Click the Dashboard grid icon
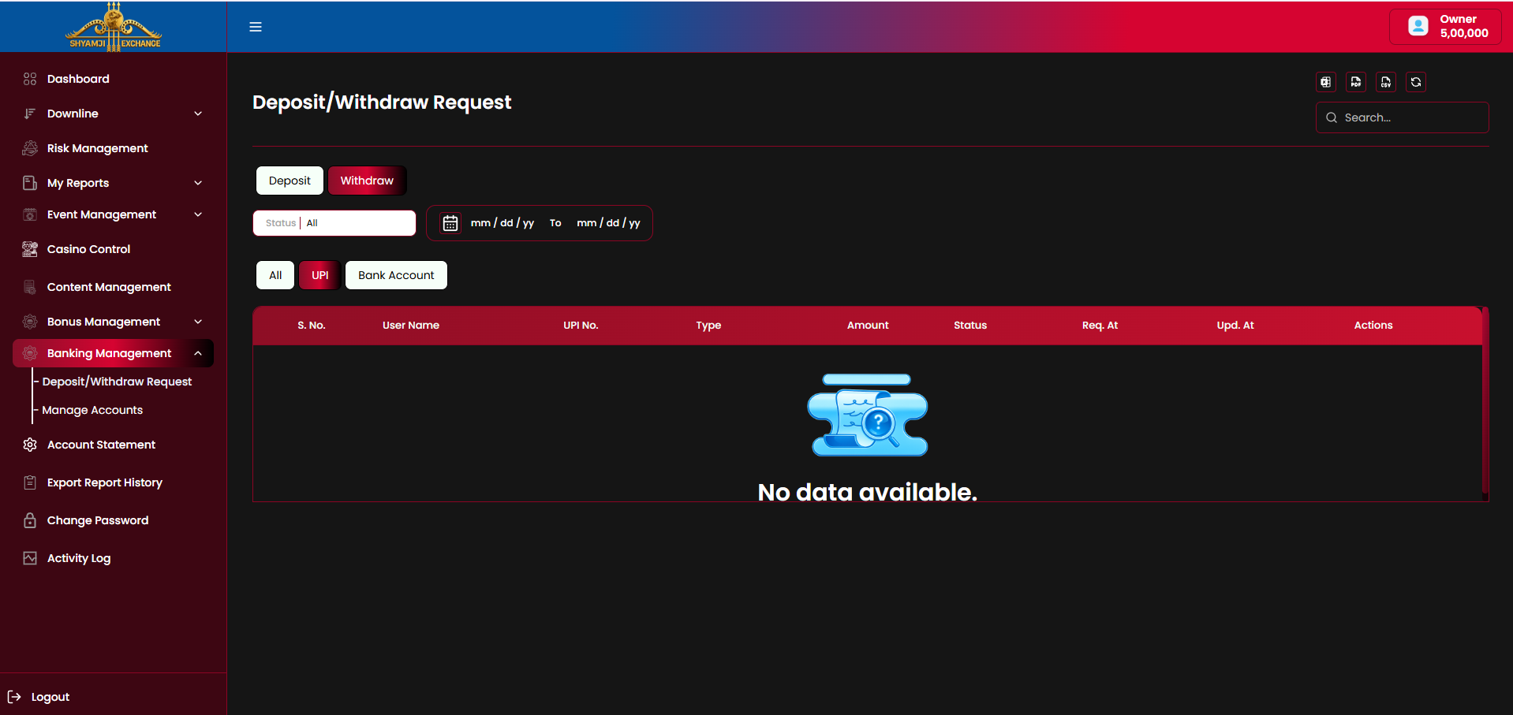1513x715 pixels. coord(30,79)
